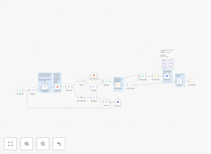Click the fit-to-view canvas button
The image size is (211, 154).
click(10, 144)
